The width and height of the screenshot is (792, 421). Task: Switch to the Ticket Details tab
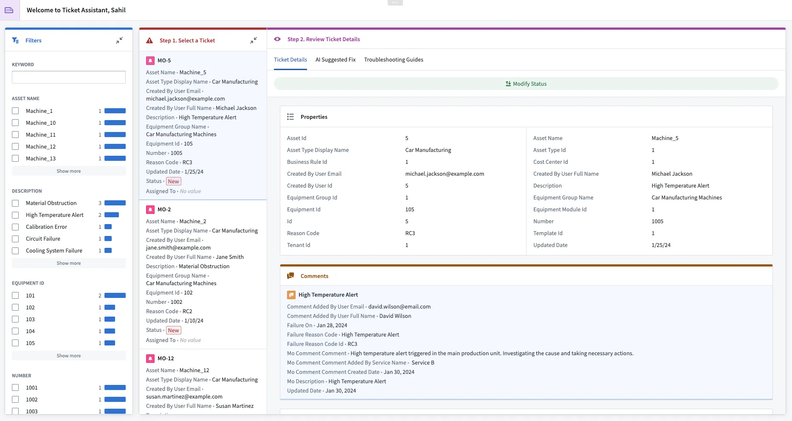[x=290, y=60]
